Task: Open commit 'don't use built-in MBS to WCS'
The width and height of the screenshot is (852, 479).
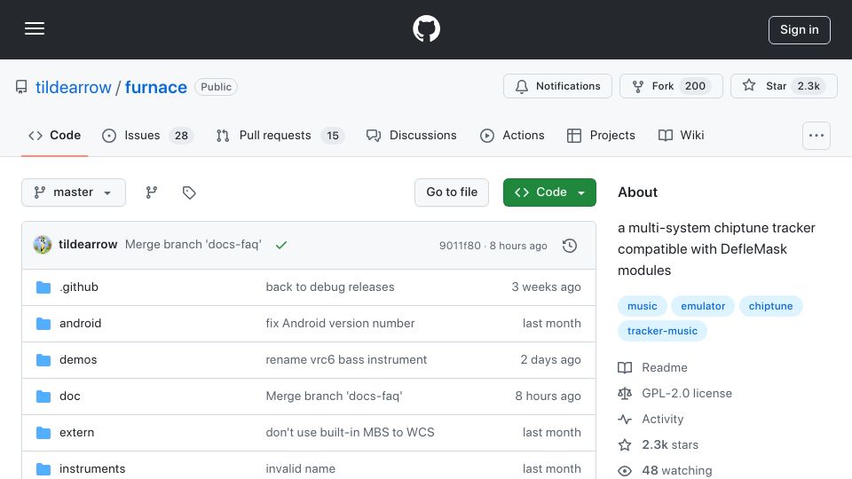Action: [350, 432]
